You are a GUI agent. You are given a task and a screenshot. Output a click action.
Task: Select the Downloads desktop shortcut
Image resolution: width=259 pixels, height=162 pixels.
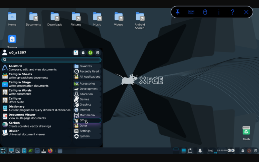[x=55, y=19]
